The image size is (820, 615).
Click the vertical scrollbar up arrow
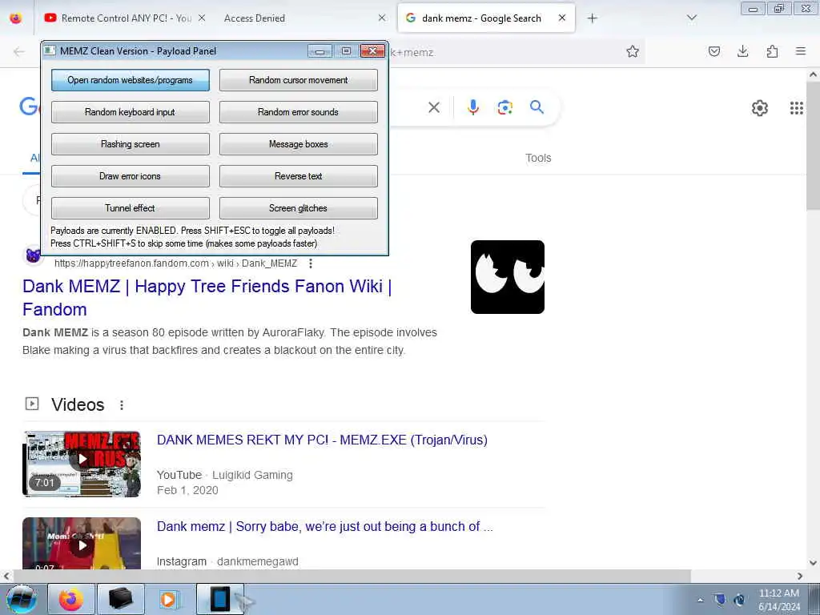tap(814, 74)
